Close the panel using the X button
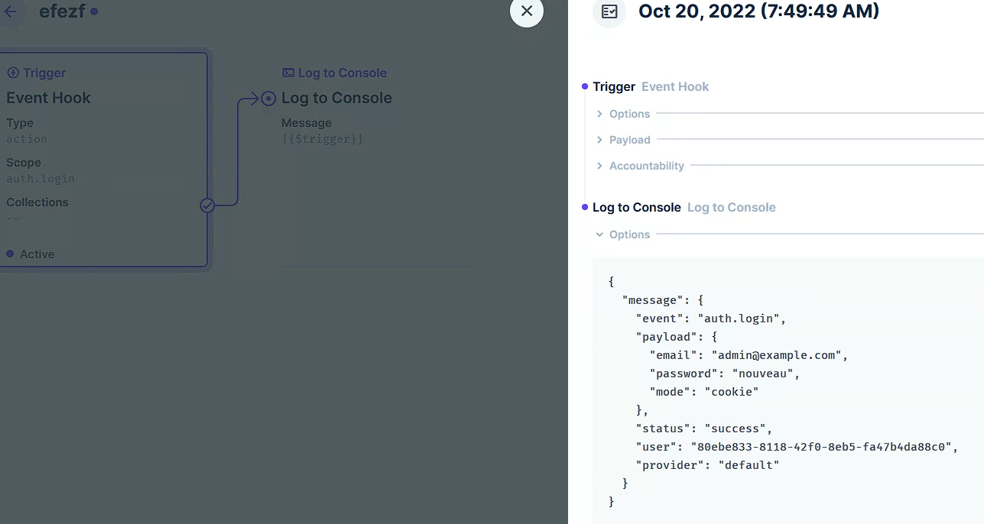 coord(526,11)
